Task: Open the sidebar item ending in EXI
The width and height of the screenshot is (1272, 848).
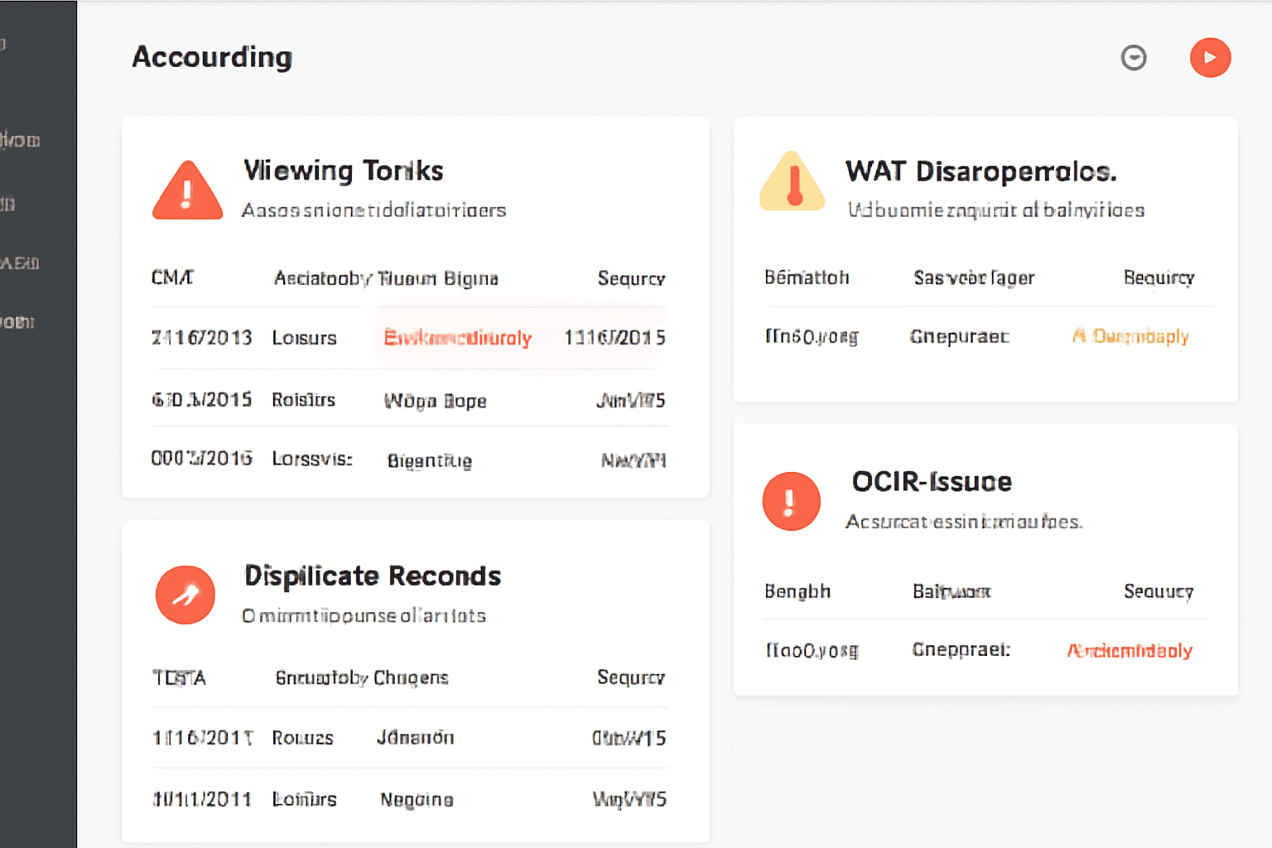Action: (x=20, y=263)
